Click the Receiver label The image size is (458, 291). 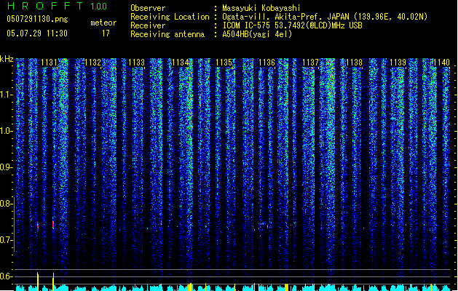[148, 25]
